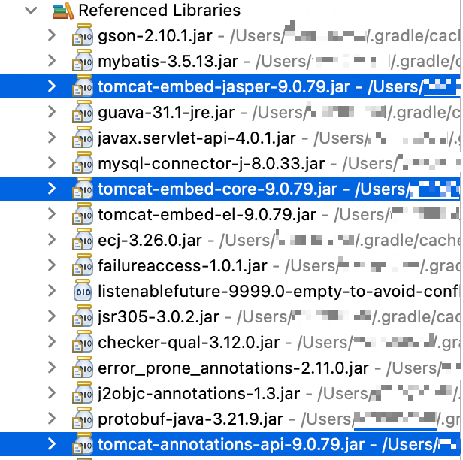Click the ecj-3.26.0.jar jar icon
Screen dimensions: 463x460
pos(83,239)
